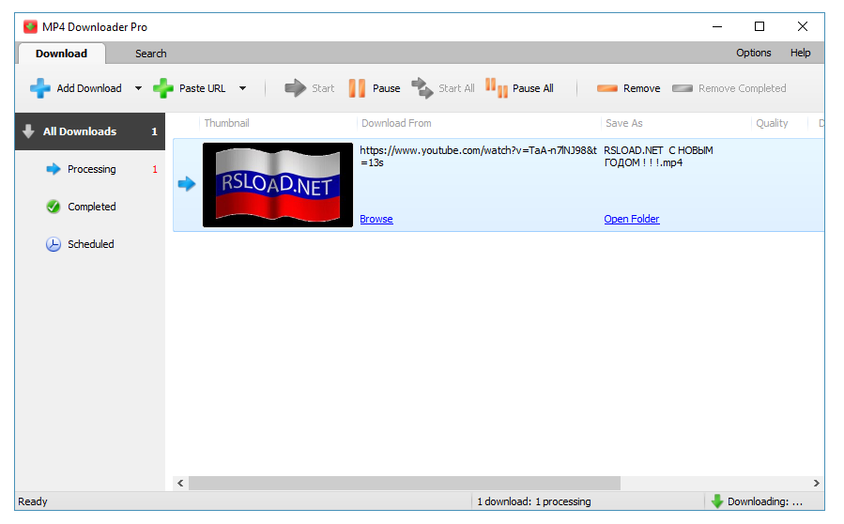Click the Save As column header
Viewport: 844px width, 524px height.
(x=624, y=123)
